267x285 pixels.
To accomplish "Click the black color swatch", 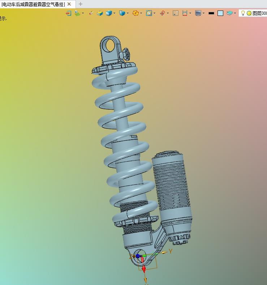I will pos(211,13).
